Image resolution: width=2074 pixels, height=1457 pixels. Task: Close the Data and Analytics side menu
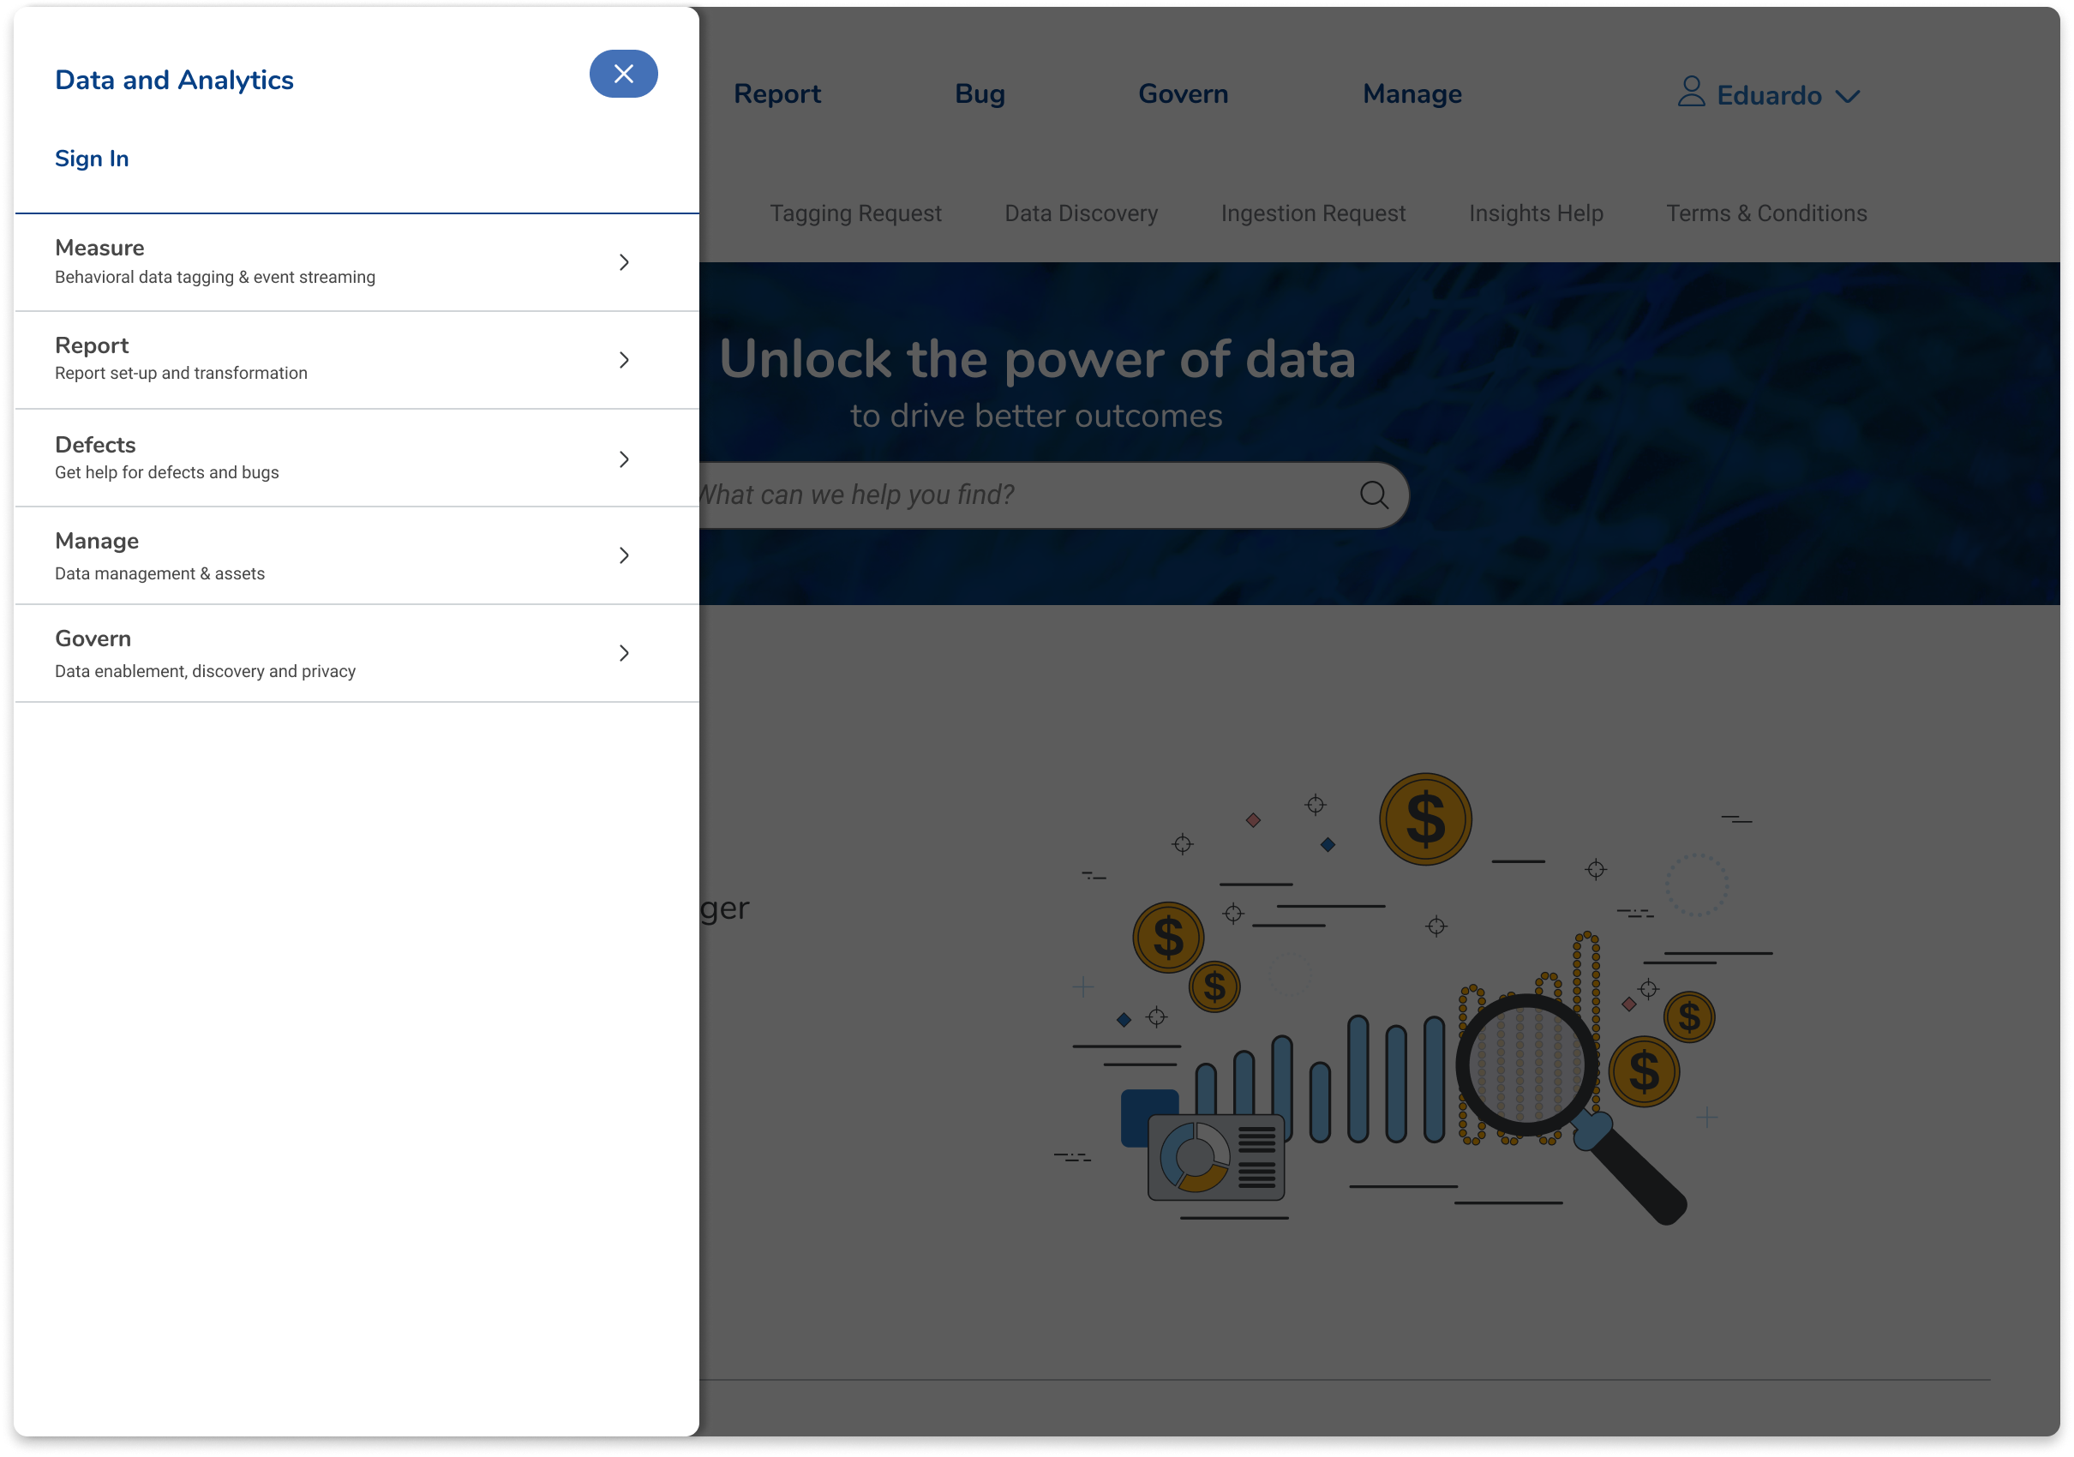click(x=623, y=74)
